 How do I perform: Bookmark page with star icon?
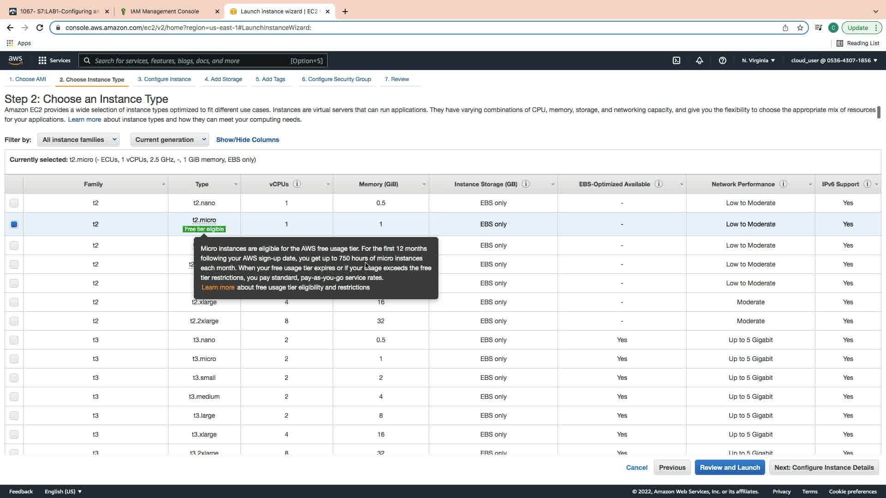click(800, 28)
